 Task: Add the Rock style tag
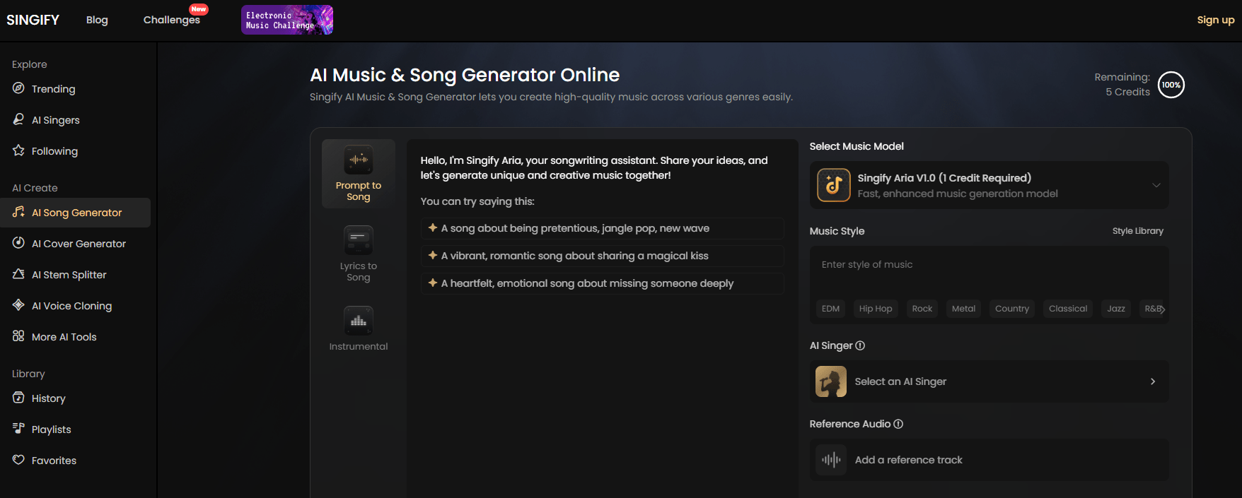tap(922, 309)
